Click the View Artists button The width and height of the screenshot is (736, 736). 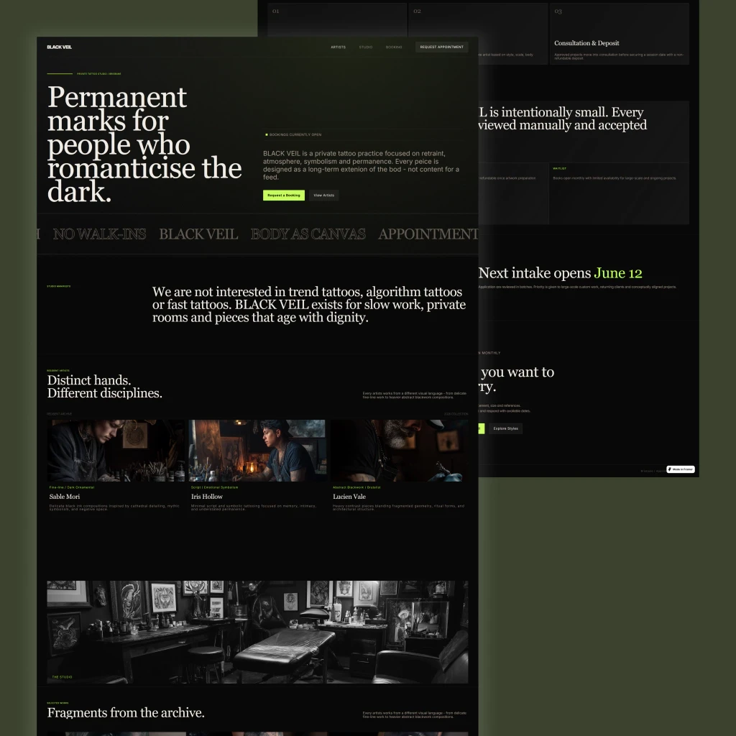point(324,195)
